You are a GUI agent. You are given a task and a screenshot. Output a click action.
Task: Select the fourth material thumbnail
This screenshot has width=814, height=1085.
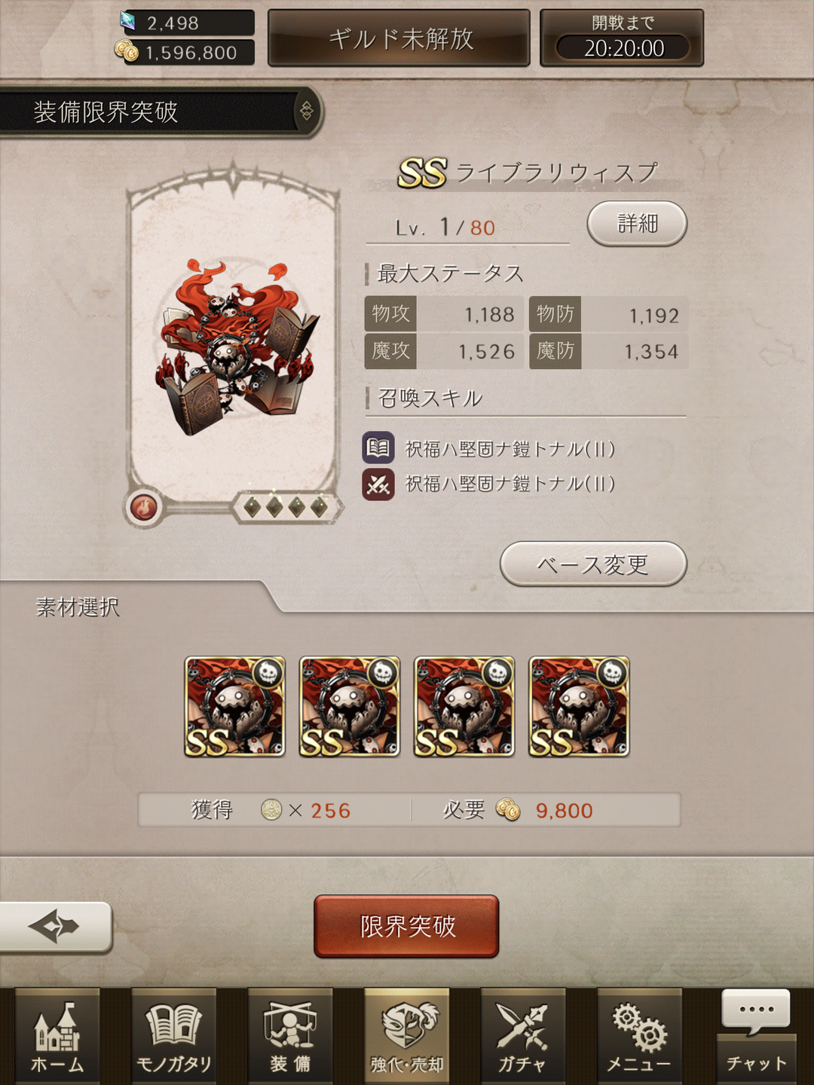(x=579, y=706)
